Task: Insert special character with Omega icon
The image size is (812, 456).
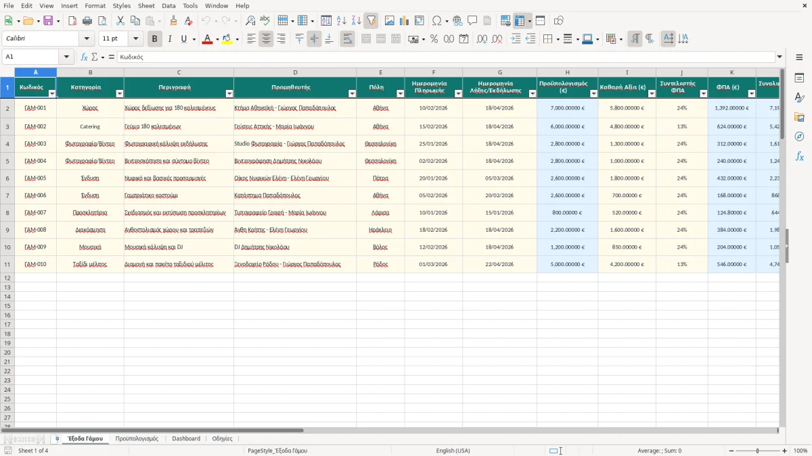Action: point(437,21)
